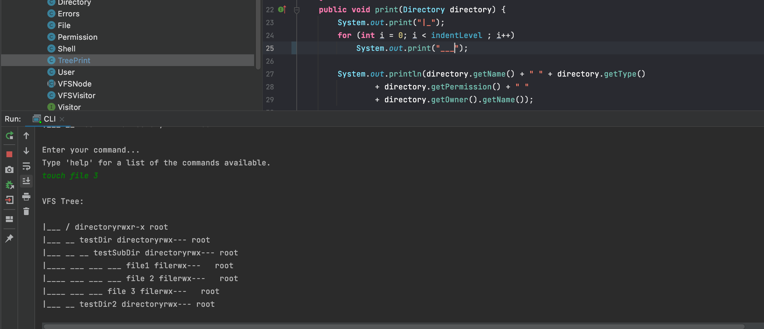Move console caret up one line
The height and width of the screenshot is (329, 764).
(26, 136)
